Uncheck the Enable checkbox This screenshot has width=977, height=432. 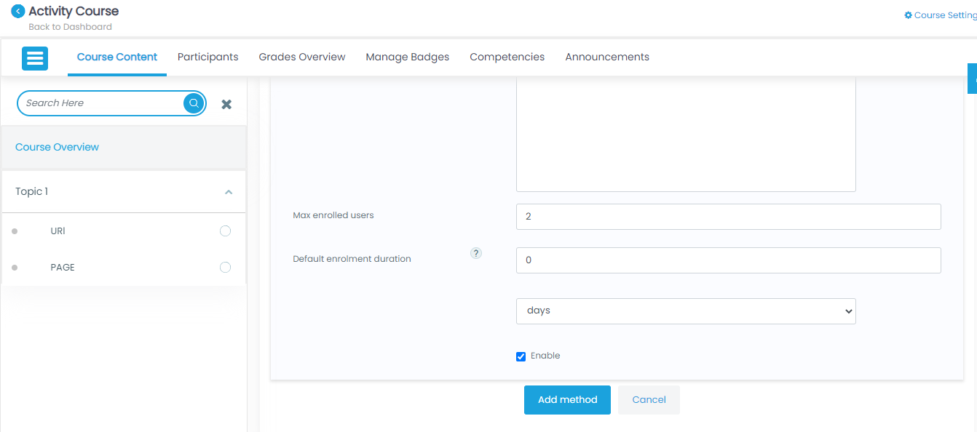pos(521,356)
